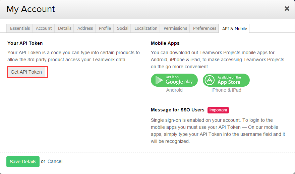The height and width of the screenshot is (174, 295).
Task: Open the Social tab
Action: click(x=122, y=28)
